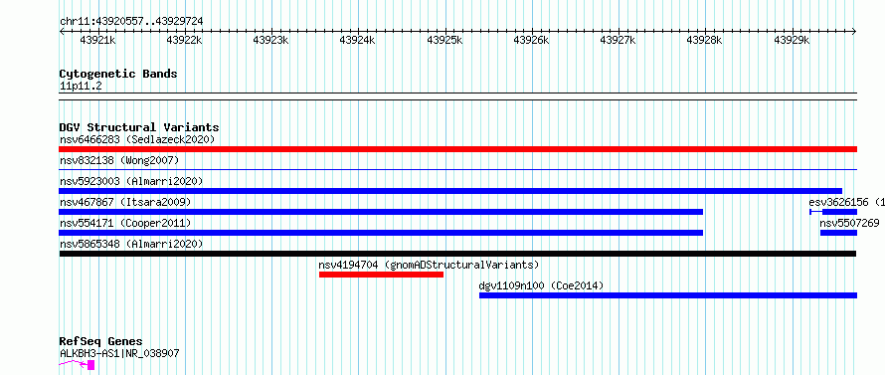Click the 43926k ruler tick label
The image size is (885, 375).
tap(532, 41)
